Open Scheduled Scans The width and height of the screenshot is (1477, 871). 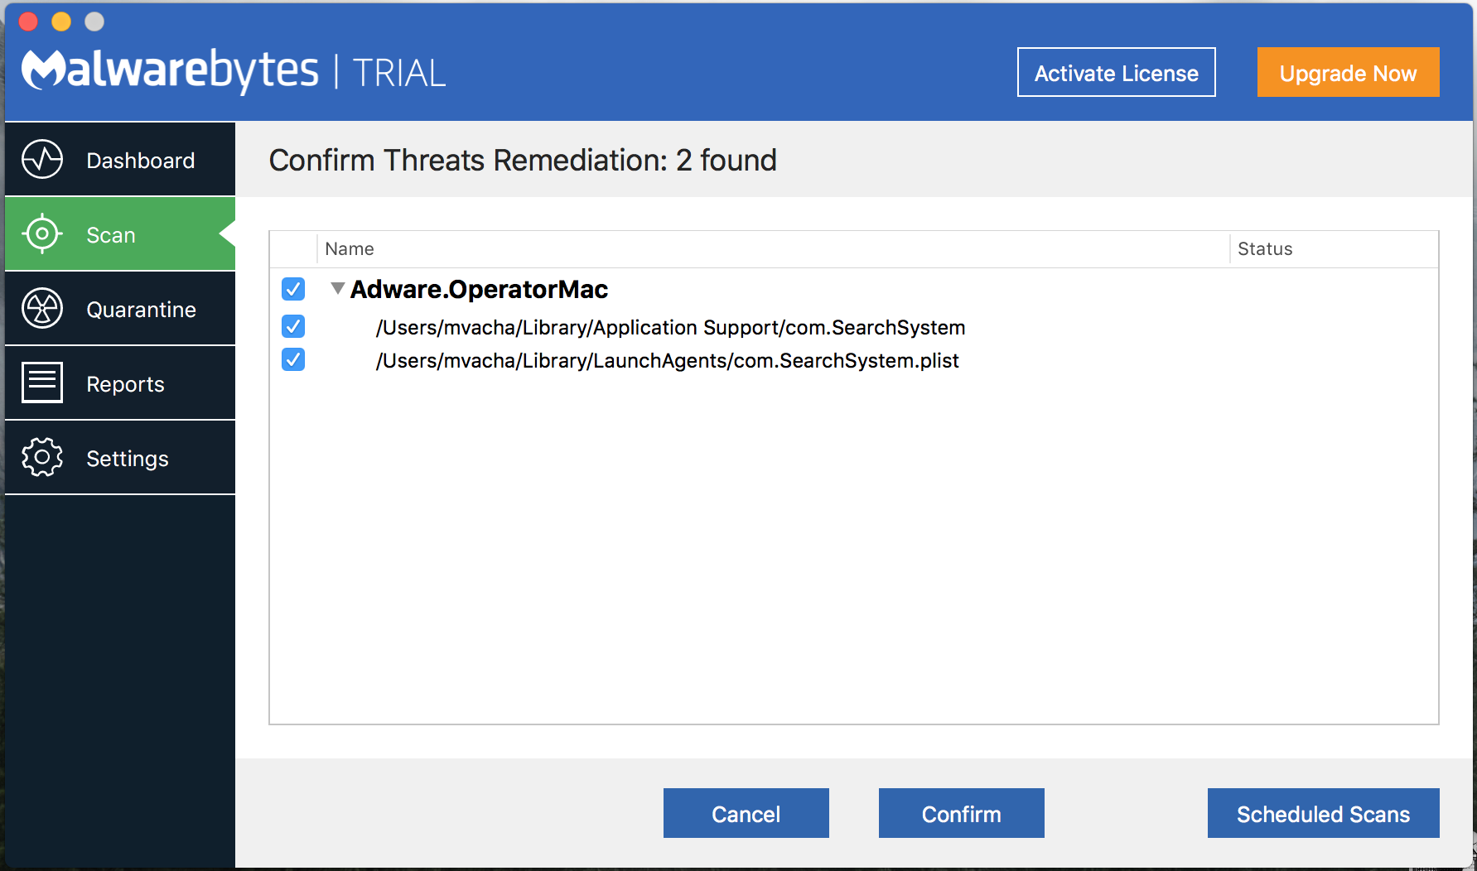pos(1324,813)
